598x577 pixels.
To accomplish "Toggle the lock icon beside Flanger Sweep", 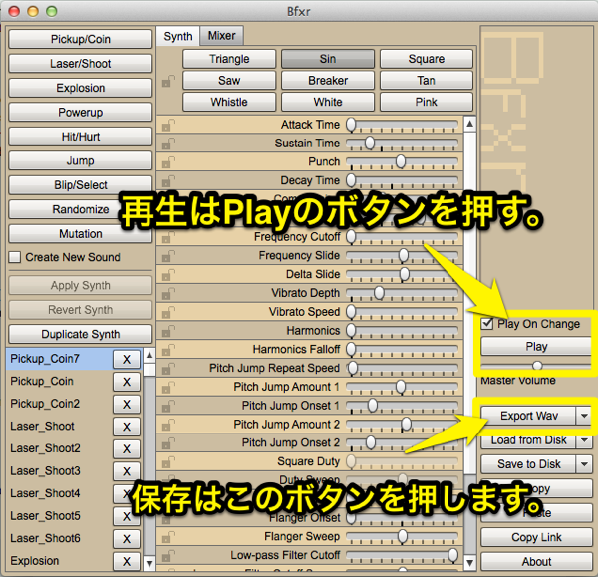I will (168, 537).
